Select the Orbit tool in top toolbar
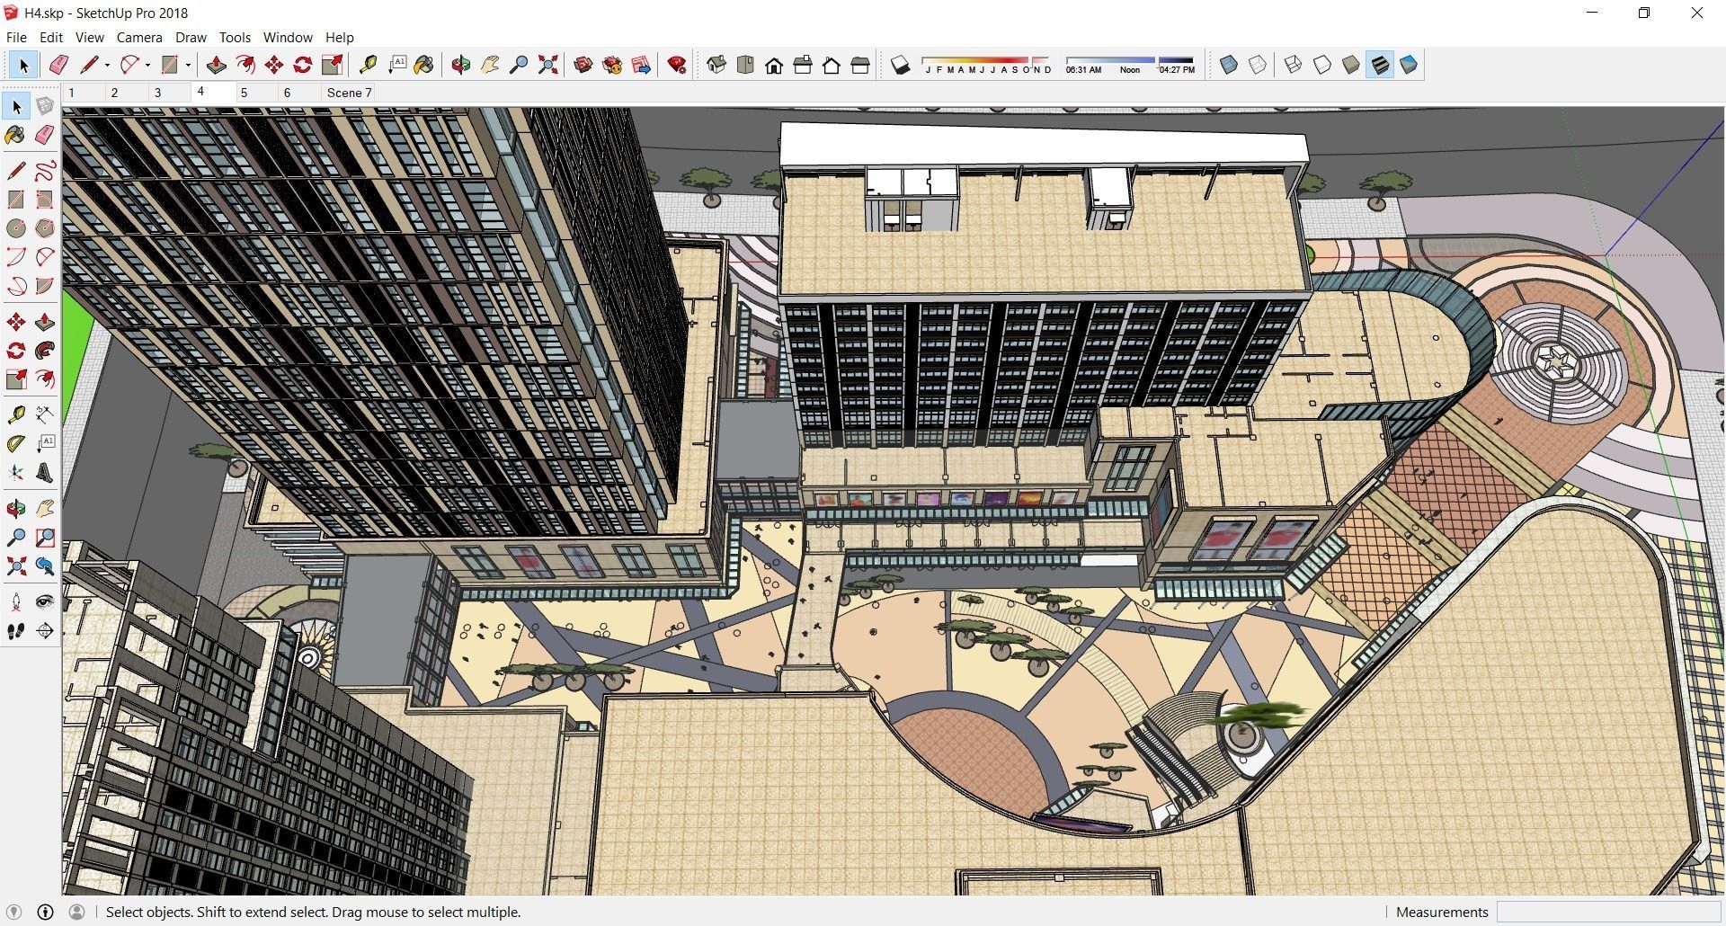This screenshot has height=926, width=1726. point(461,65)
